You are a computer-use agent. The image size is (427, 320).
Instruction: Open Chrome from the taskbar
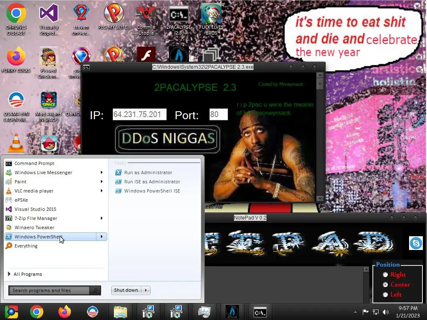coord(37,312)
